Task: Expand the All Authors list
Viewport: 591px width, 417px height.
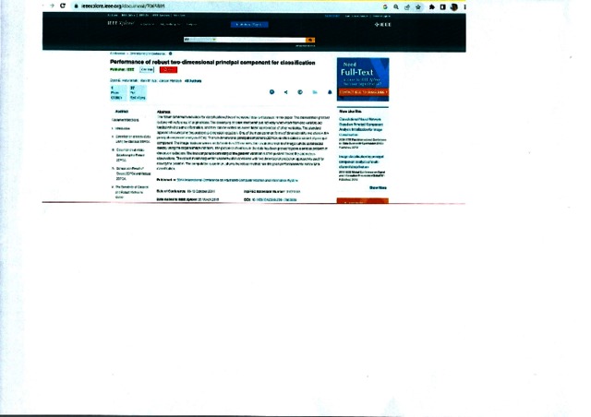Action: (x=193, y=81)
